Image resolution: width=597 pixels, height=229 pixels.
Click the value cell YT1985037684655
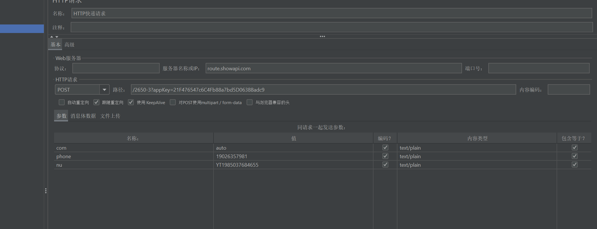[294, 165]
